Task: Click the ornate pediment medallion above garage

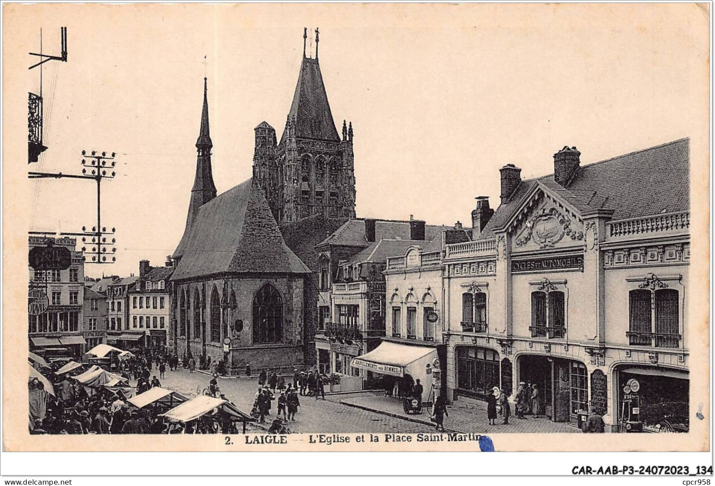Action: coord(548,229)
